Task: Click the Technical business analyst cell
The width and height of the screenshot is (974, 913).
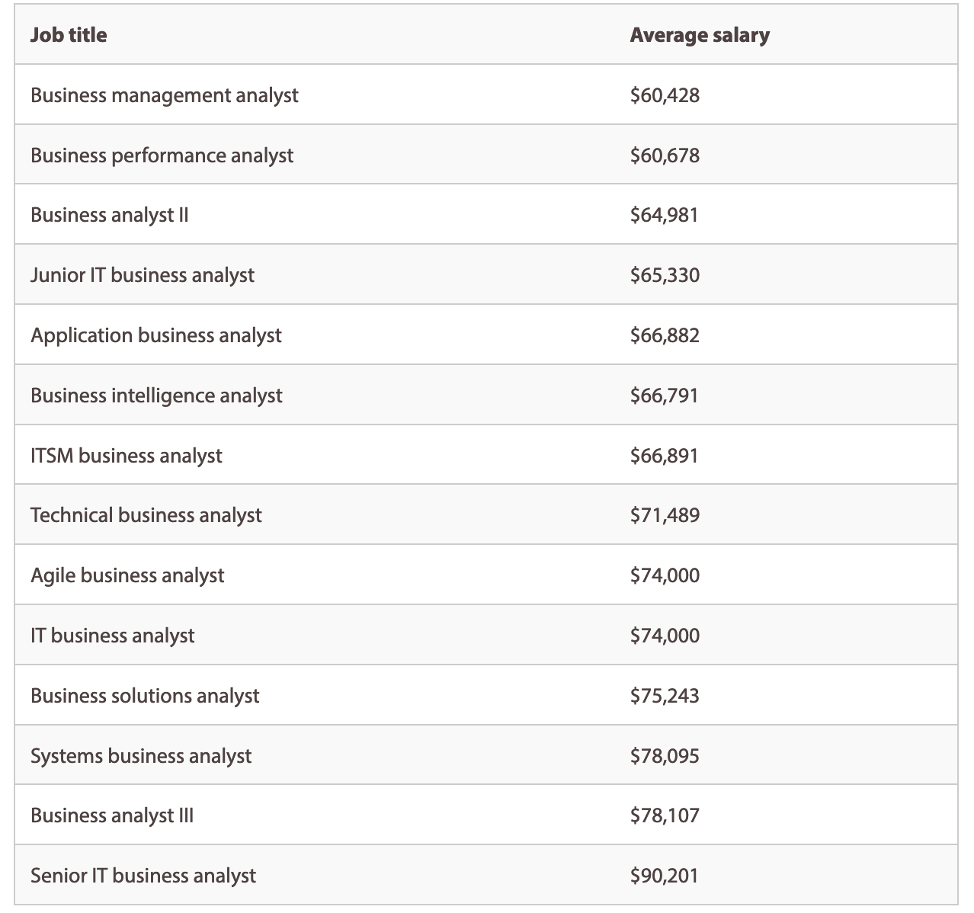Action: (146, 514)
